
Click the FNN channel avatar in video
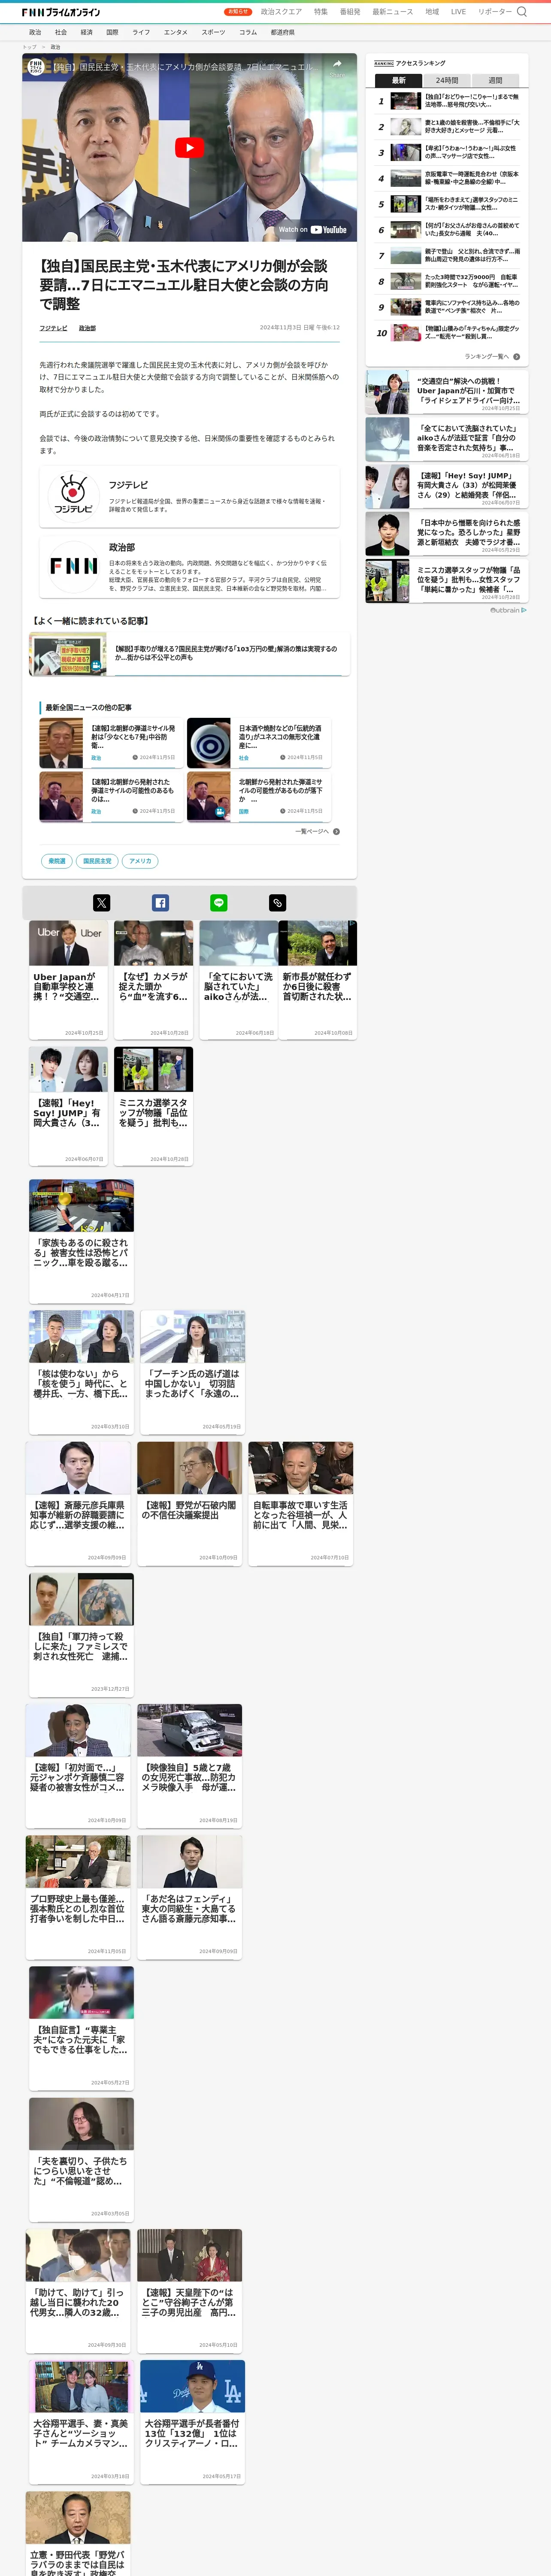(x=36, y=66)
